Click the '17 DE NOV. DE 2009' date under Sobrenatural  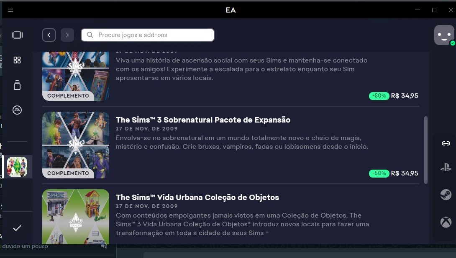click(146, 129)
